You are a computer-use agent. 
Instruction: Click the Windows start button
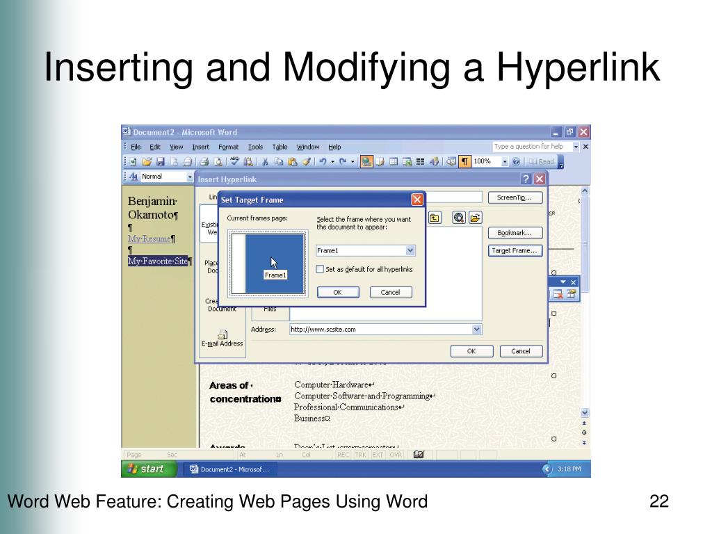(149, 469)
